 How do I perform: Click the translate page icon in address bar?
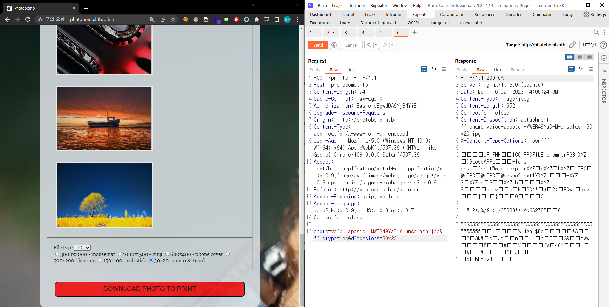pos(153,19)
